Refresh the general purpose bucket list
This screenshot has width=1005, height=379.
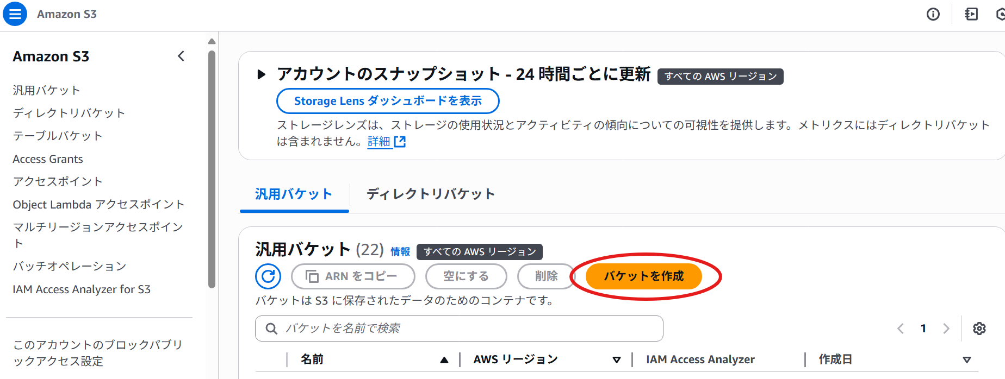click(x=268, y=276)
